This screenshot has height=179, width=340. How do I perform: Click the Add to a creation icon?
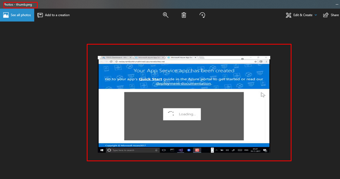point(40,15)
